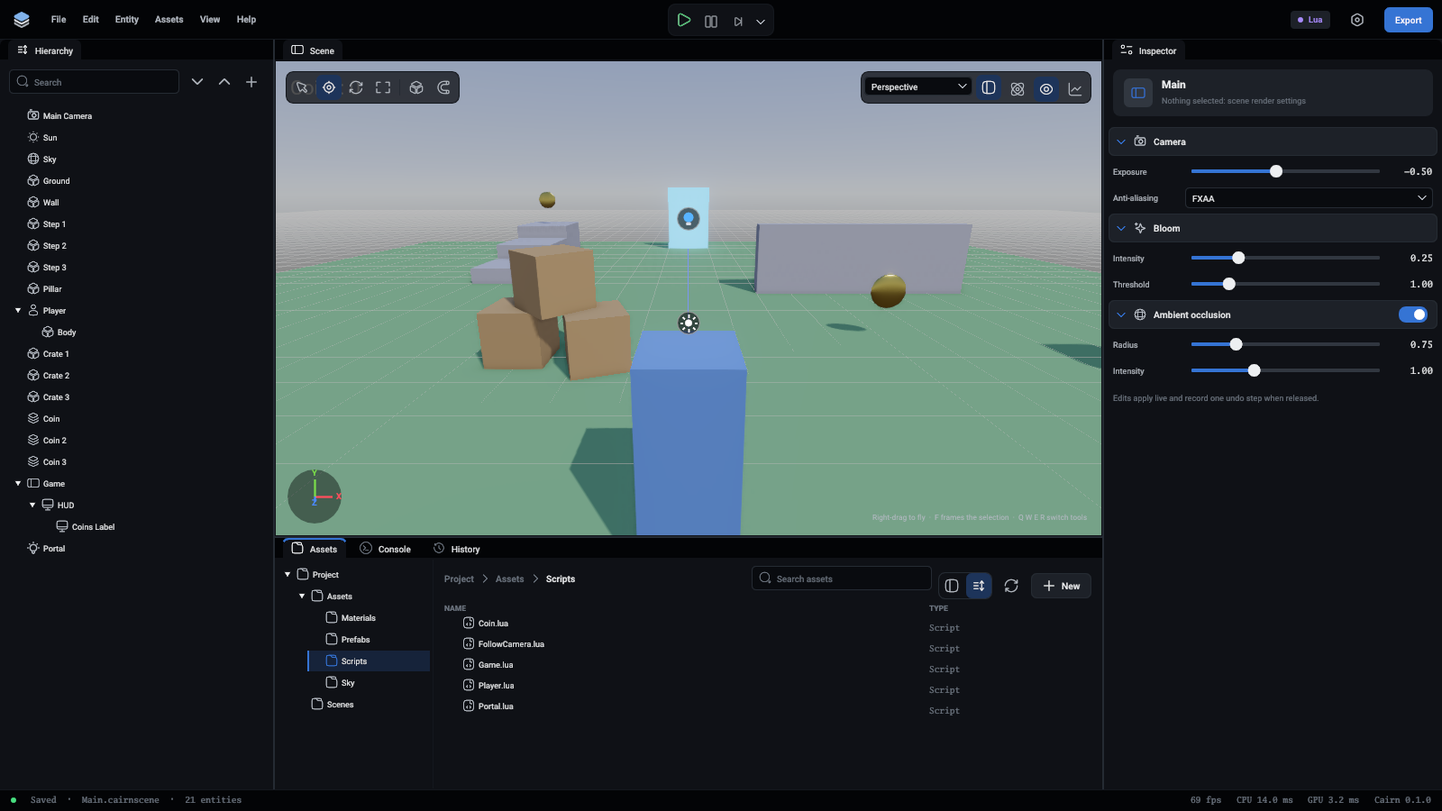The height and width of the screenshot is (811, 1442).
Task: Adjust the Bloom Threshold slider handle
Action: click(x=1228, y=284)
